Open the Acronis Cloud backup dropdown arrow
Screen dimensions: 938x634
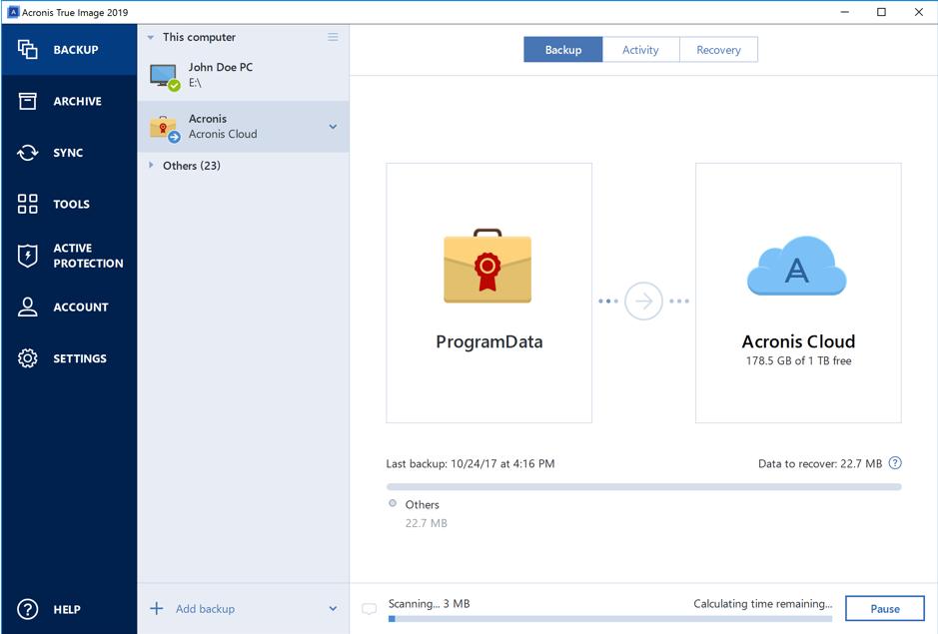[333, 127]
